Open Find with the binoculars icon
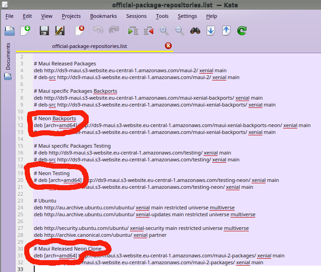 point(195,31)
